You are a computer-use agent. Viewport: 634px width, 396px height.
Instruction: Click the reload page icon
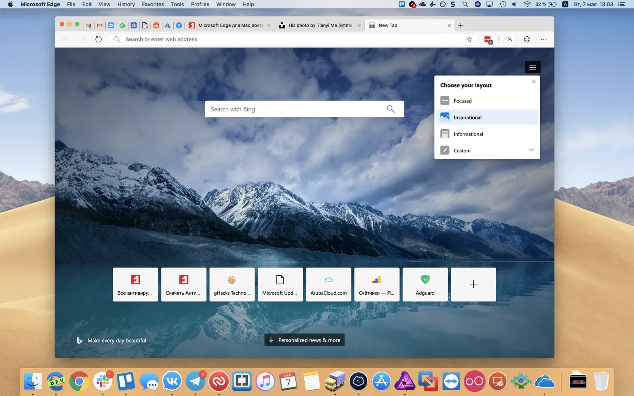[98, 39]
